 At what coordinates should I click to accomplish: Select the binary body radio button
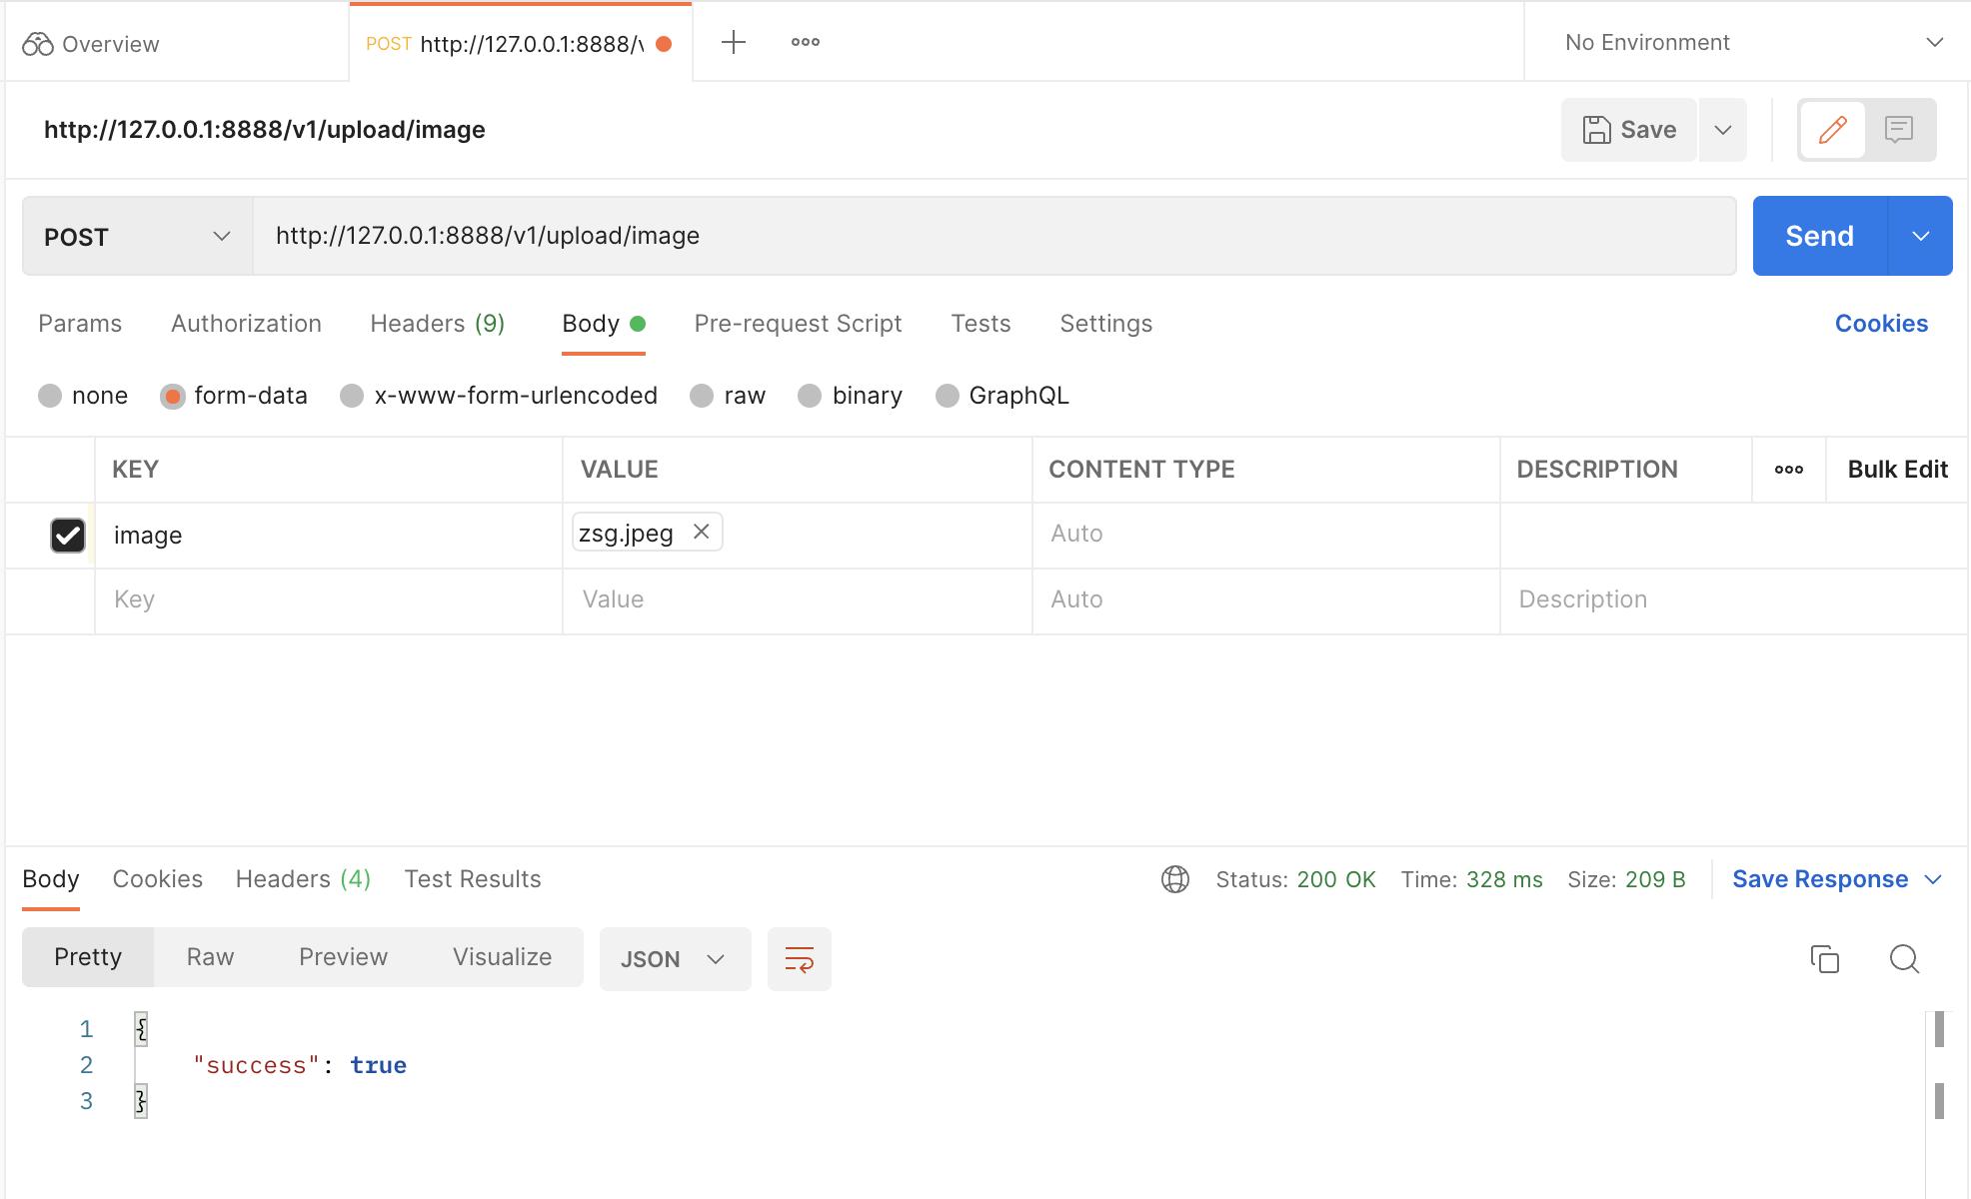tap(810, 396)
